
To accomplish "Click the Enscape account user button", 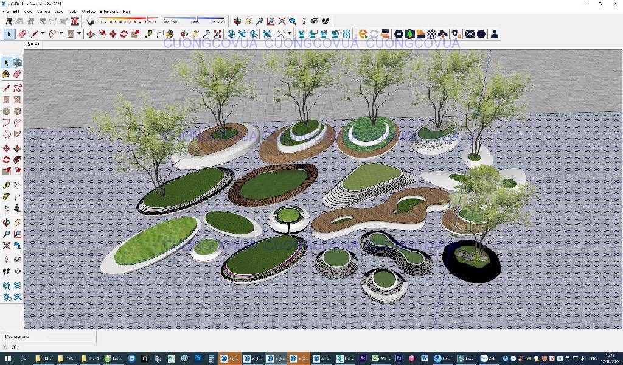I will pos(495,34).
